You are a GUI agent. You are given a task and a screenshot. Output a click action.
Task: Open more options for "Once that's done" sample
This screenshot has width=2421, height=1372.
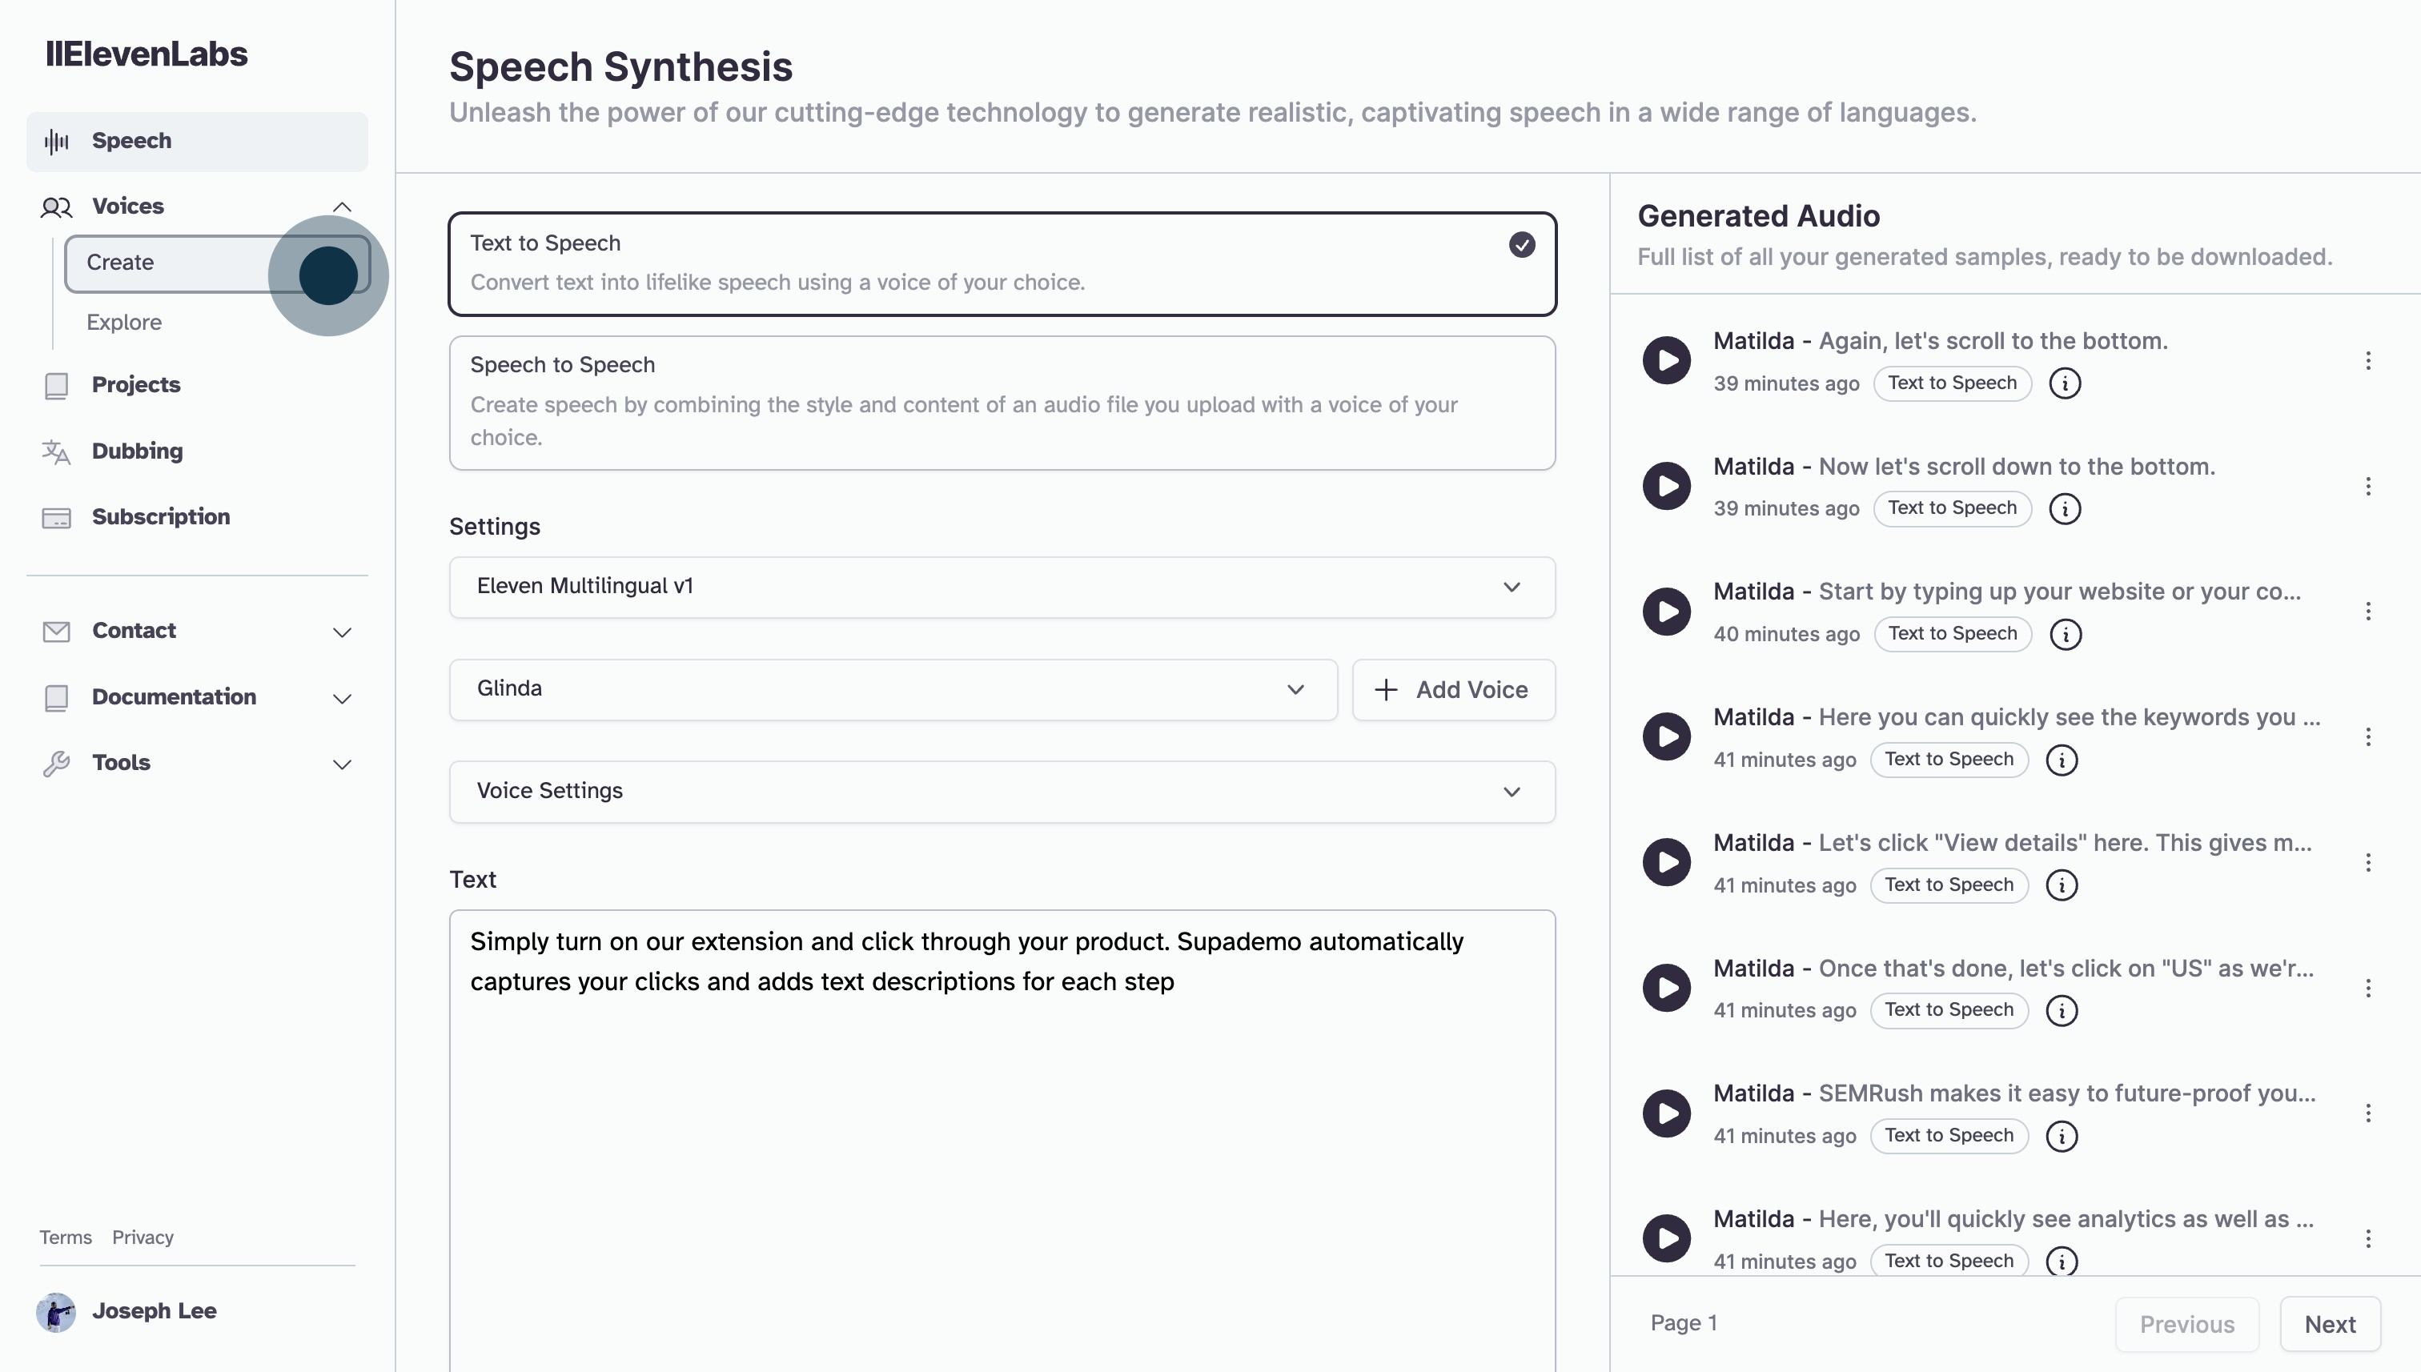2367,989
